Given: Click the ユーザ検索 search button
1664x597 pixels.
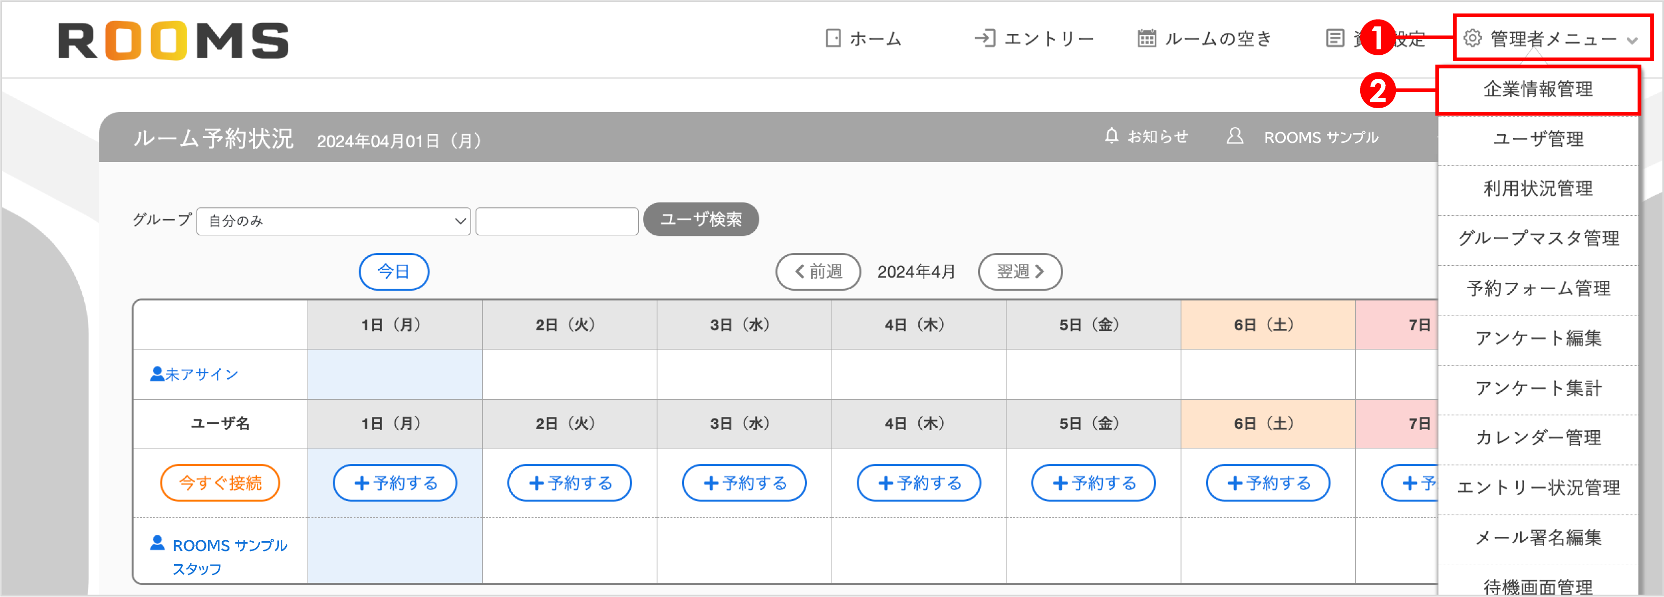Looking at the screenshot, I should coord(701,220).
